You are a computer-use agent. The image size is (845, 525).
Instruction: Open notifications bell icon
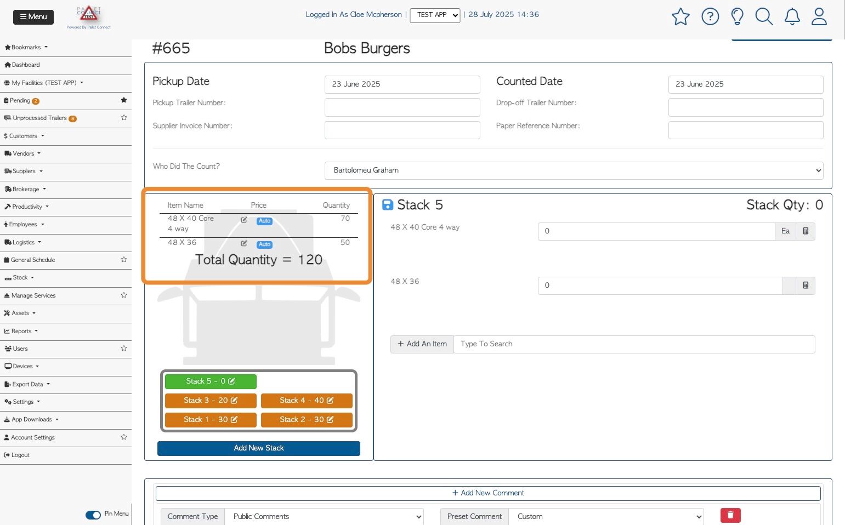pos(792,16)
